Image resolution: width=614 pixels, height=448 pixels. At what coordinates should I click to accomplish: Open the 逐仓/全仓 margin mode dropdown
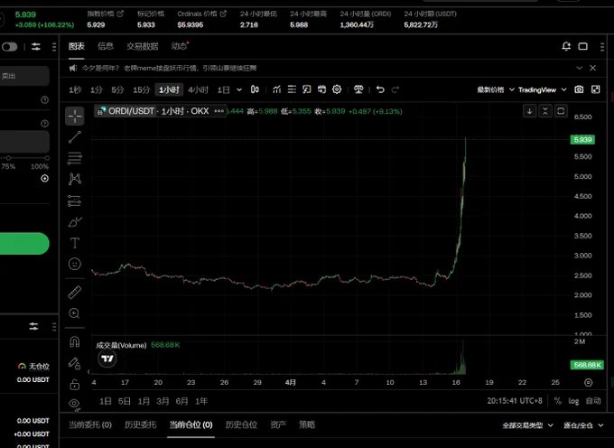583,425
